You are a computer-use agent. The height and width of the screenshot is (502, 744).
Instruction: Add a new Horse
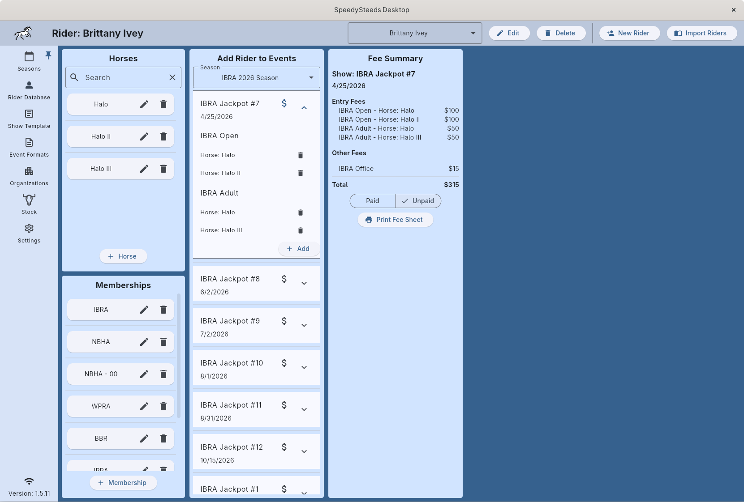point(123,256)
